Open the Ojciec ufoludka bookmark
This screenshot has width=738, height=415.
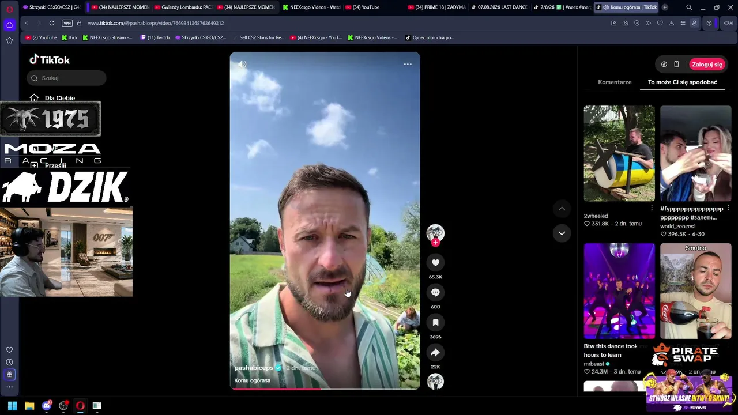[430, 37]
